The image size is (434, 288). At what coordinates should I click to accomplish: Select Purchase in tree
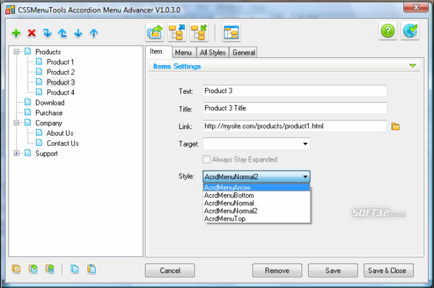pos(49,113)
